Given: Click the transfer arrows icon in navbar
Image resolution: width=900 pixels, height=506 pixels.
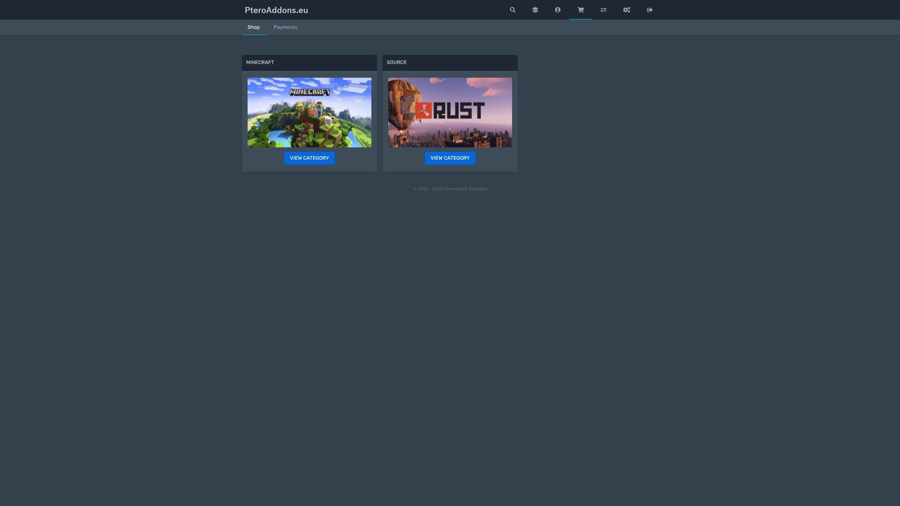Looking at the screenshot, I should [603, 10].
